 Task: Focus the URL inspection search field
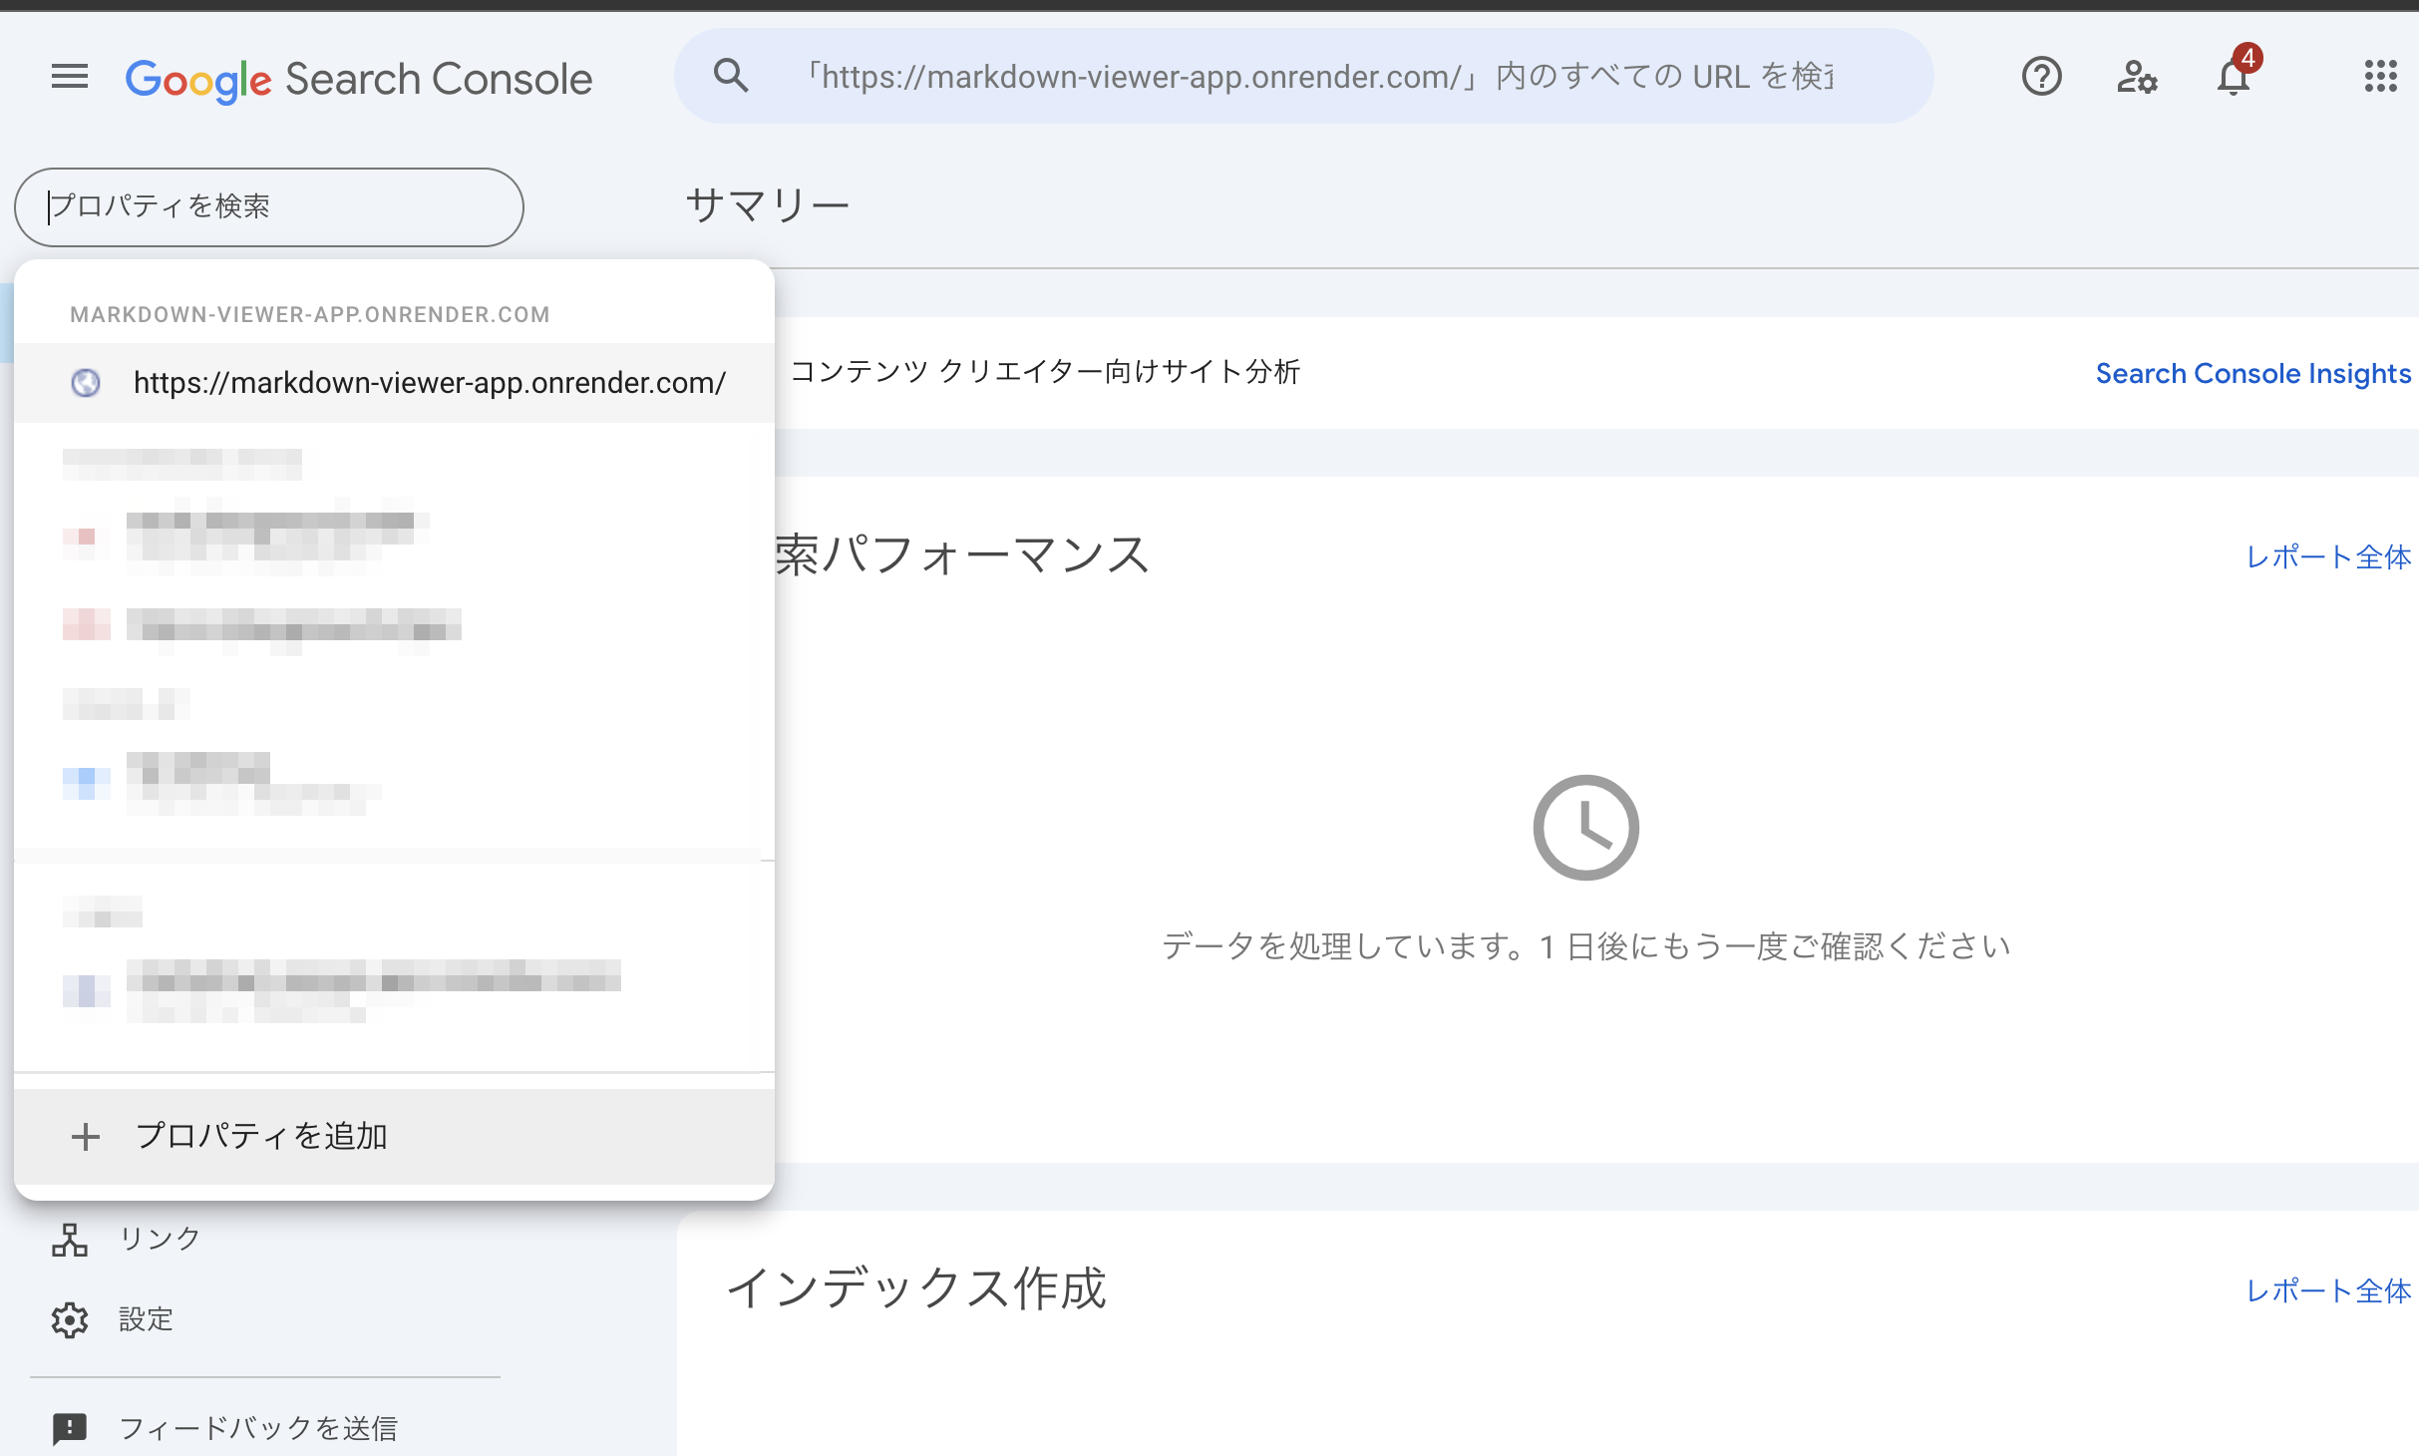(x=1304, y=76)
